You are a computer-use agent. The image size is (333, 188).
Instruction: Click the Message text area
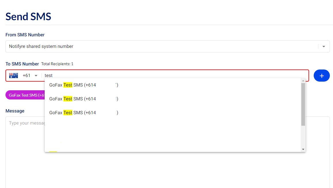[x=168, y=152]
